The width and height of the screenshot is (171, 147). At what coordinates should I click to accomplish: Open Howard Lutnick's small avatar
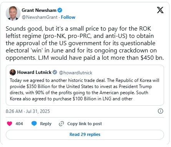pyautogui.click(x=13, y=72)
